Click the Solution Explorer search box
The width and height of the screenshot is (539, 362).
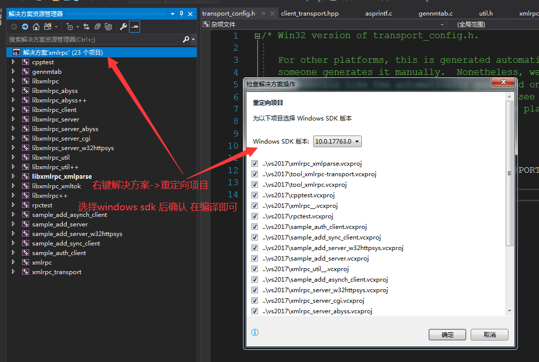(x=90, y=39)
